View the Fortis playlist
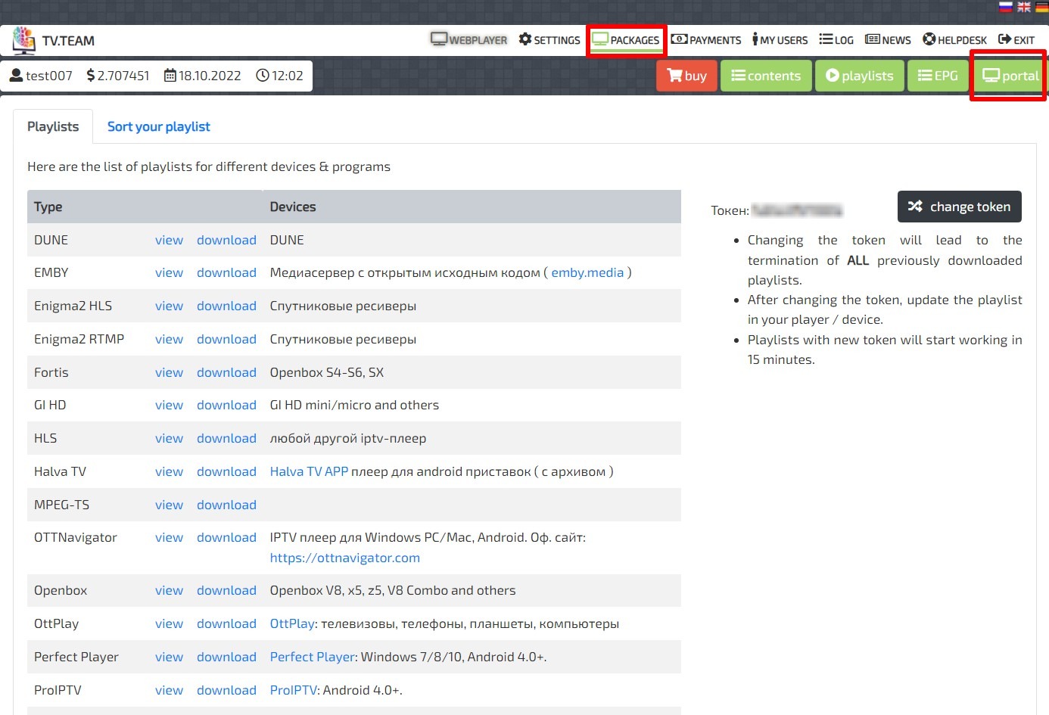This screenshot has width=1049, height=715. [169, 372]
